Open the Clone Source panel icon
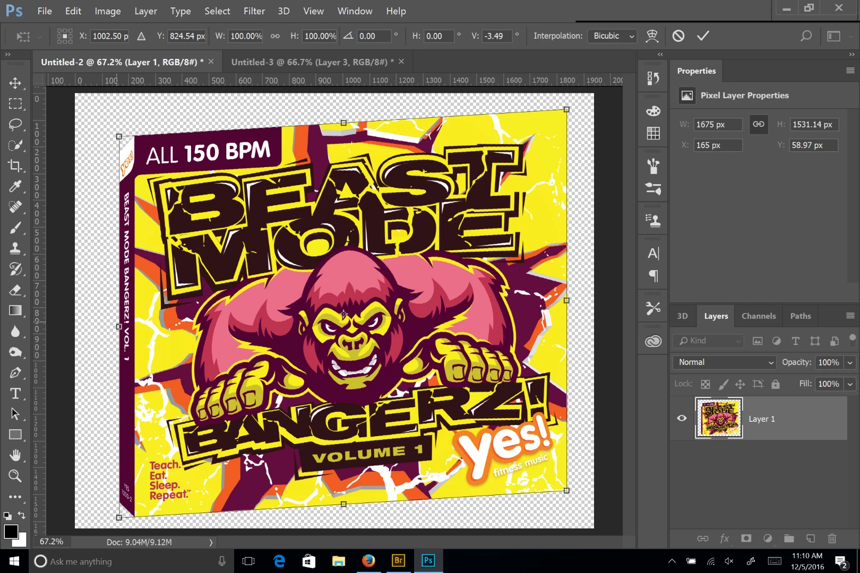The image size is (860, 573). (x=653, y=220)
